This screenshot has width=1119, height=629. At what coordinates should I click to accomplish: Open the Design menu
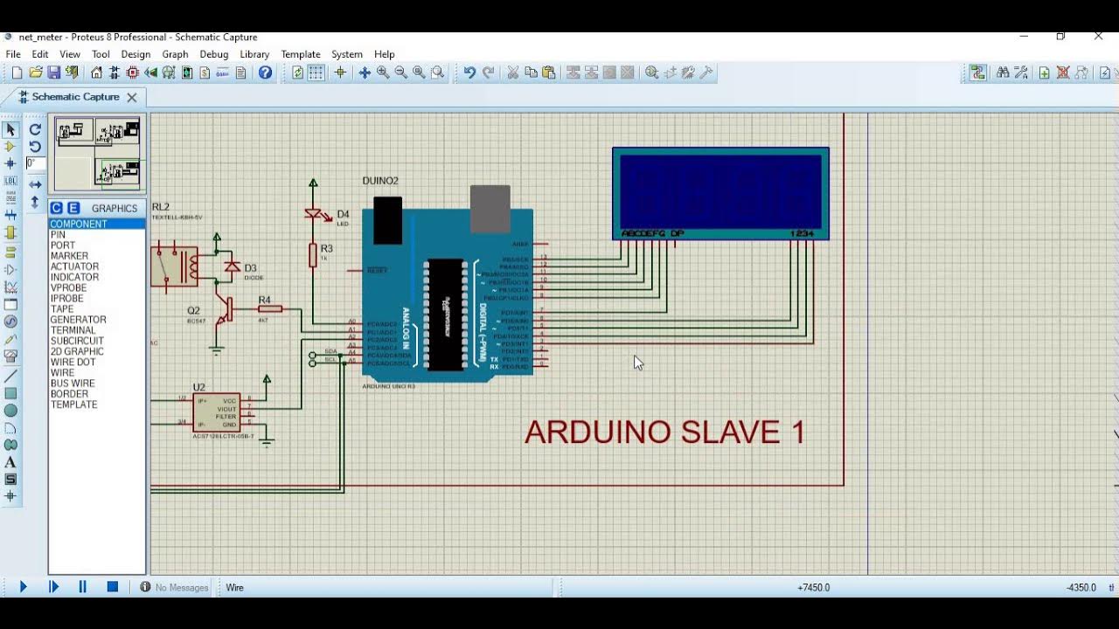click(x=136, y=54)
